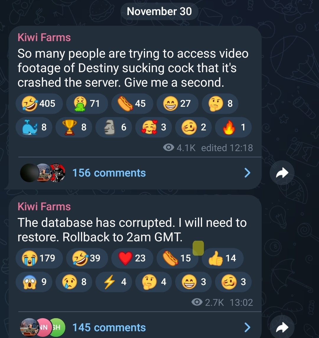
Task: Tap the vomiting emoji reaction with 71
Action: click(x=87, y=103)
